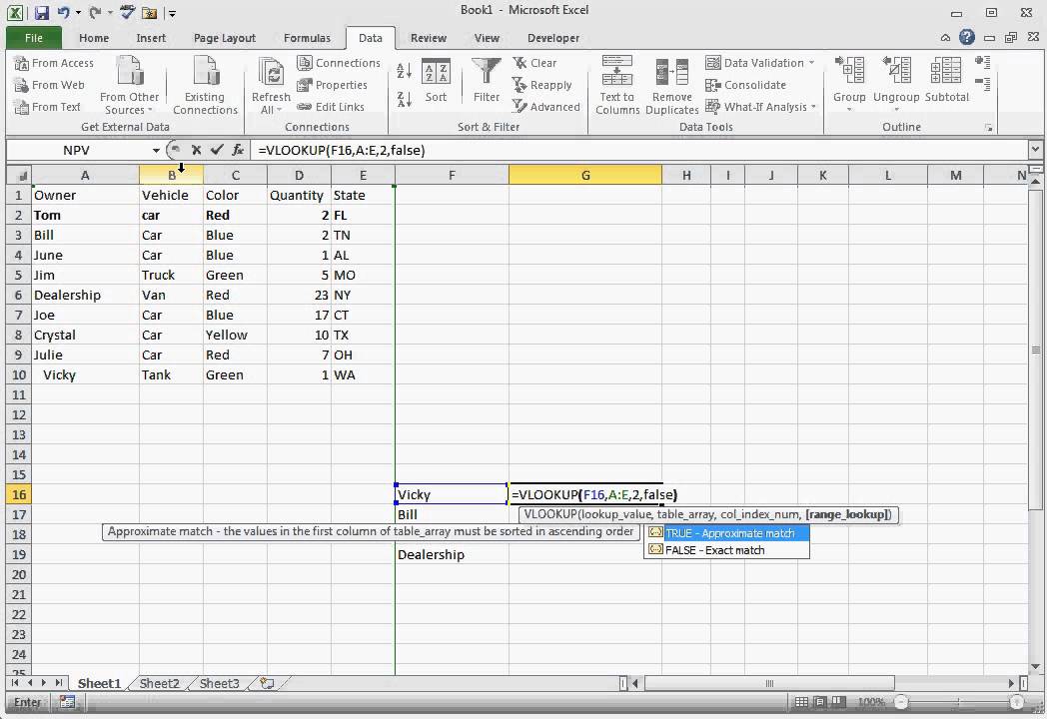Click the Ungroup button

[x=896, y=83]
